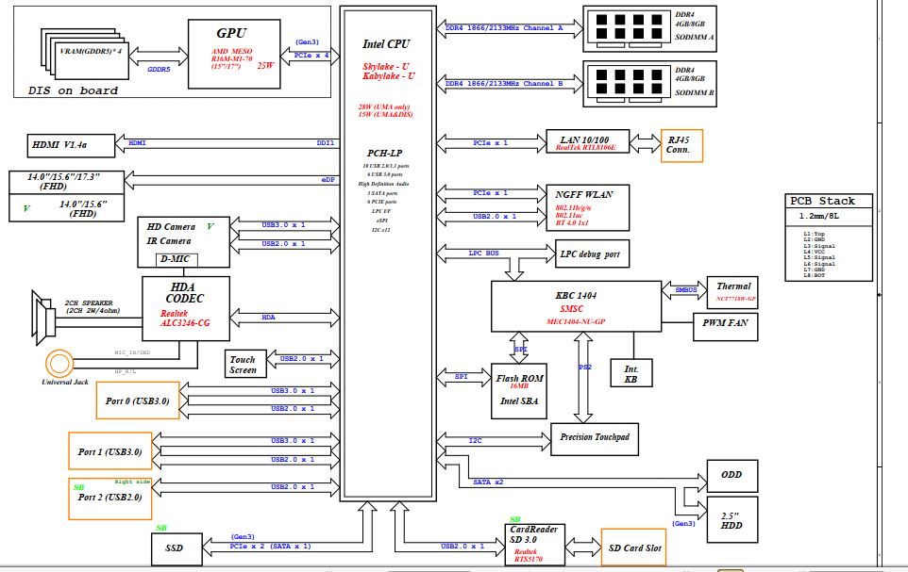Select the 'RealTek RTL8106E' part text

pos(585,148)
